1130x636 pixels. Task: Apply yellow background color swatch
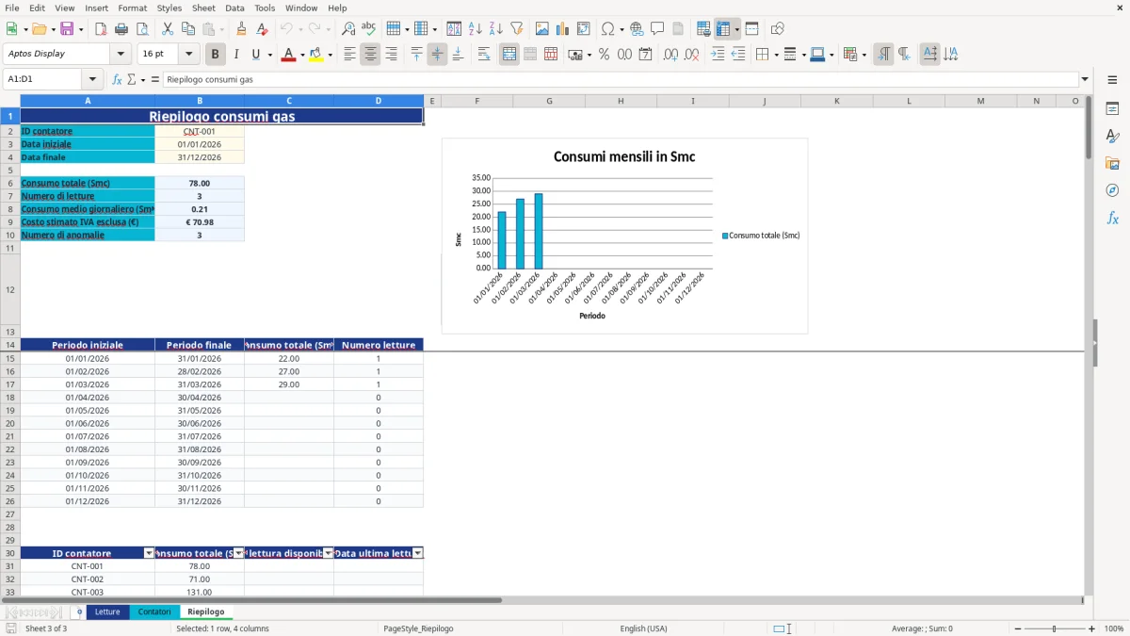coord(316,55)
